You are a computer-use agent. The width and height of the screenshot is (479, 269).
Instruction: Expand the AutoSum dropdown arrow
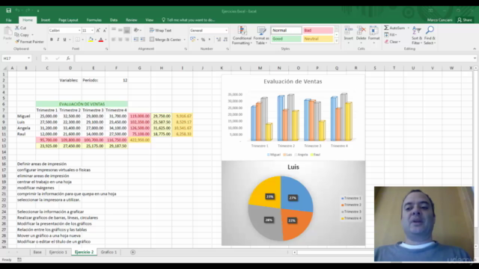[409, 28]
